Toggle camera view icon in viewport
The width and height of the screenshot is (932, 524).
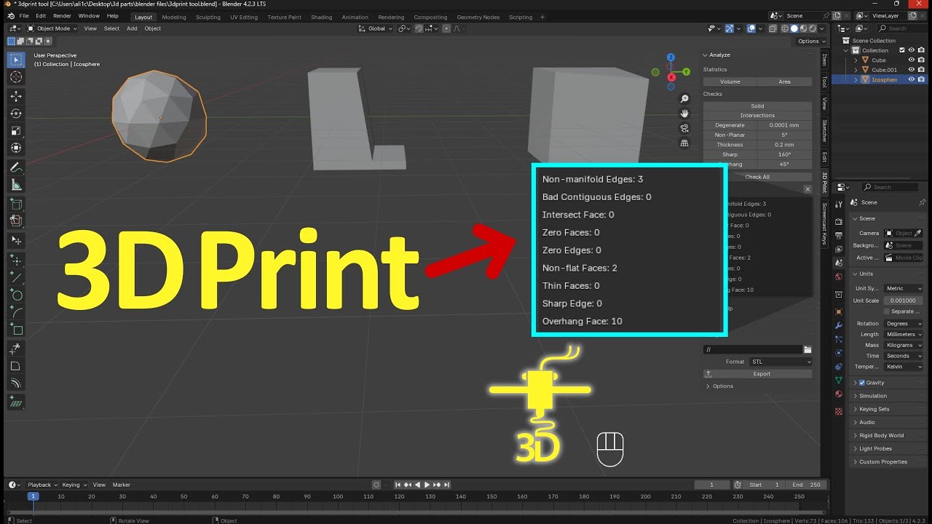coord(684,128)
